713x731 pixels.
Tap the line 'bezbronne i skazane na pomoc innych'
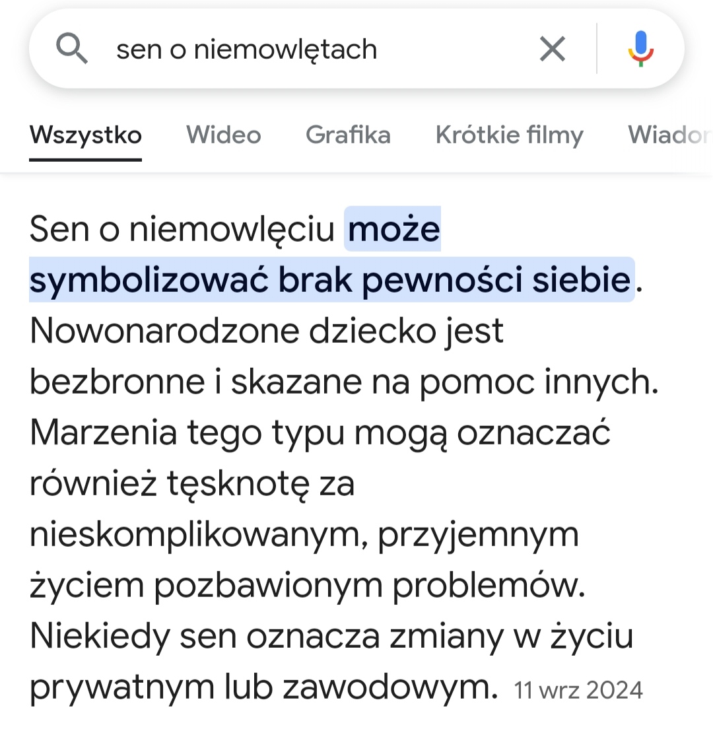[x=343, y=382]
